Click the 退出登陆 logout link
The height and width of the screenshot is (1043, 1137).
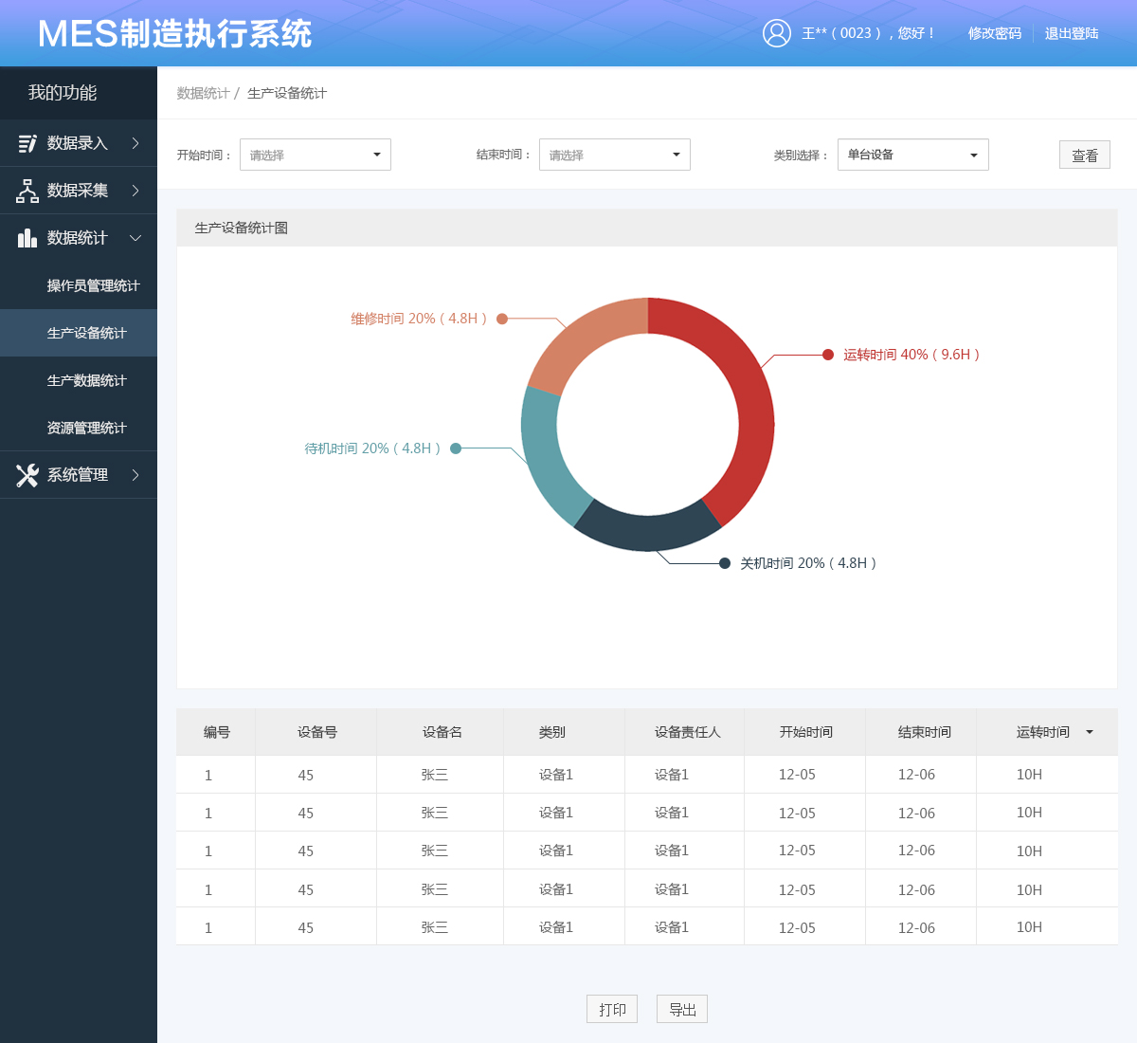[x=1071, y=33]
